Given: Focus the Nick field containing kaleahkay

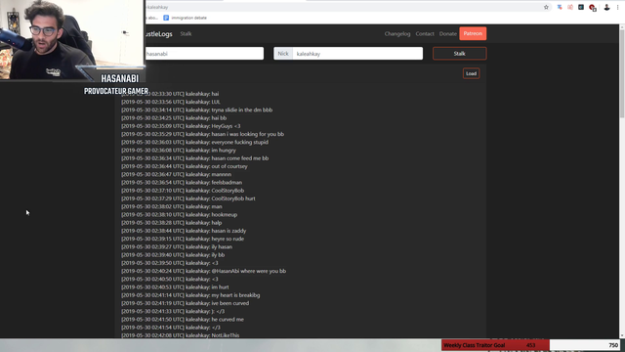Looking at the screenshot, I should (357, 54).
